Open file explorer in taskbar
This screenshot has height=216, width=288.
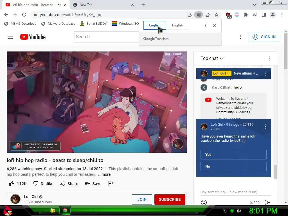pyautogui.click(x=53, y=210)
